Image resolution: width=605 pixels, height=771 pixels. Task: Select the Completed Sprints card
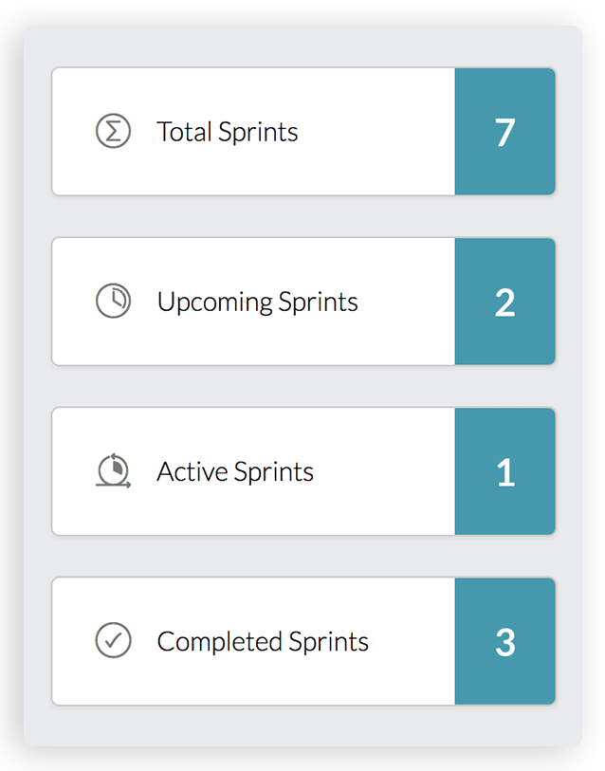pyautogui.click(x=303, y=641)
